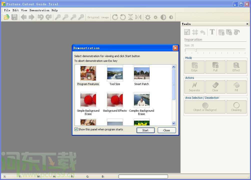Click the zoom in magnifier icon
The height and width of the screenshot is (180, 251).
58,17
